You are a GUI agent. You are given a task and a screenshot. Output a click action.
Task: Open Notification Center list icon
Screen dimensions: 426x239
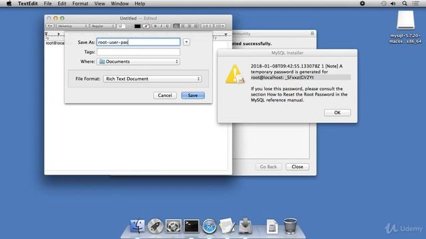[x=415, y=3]
